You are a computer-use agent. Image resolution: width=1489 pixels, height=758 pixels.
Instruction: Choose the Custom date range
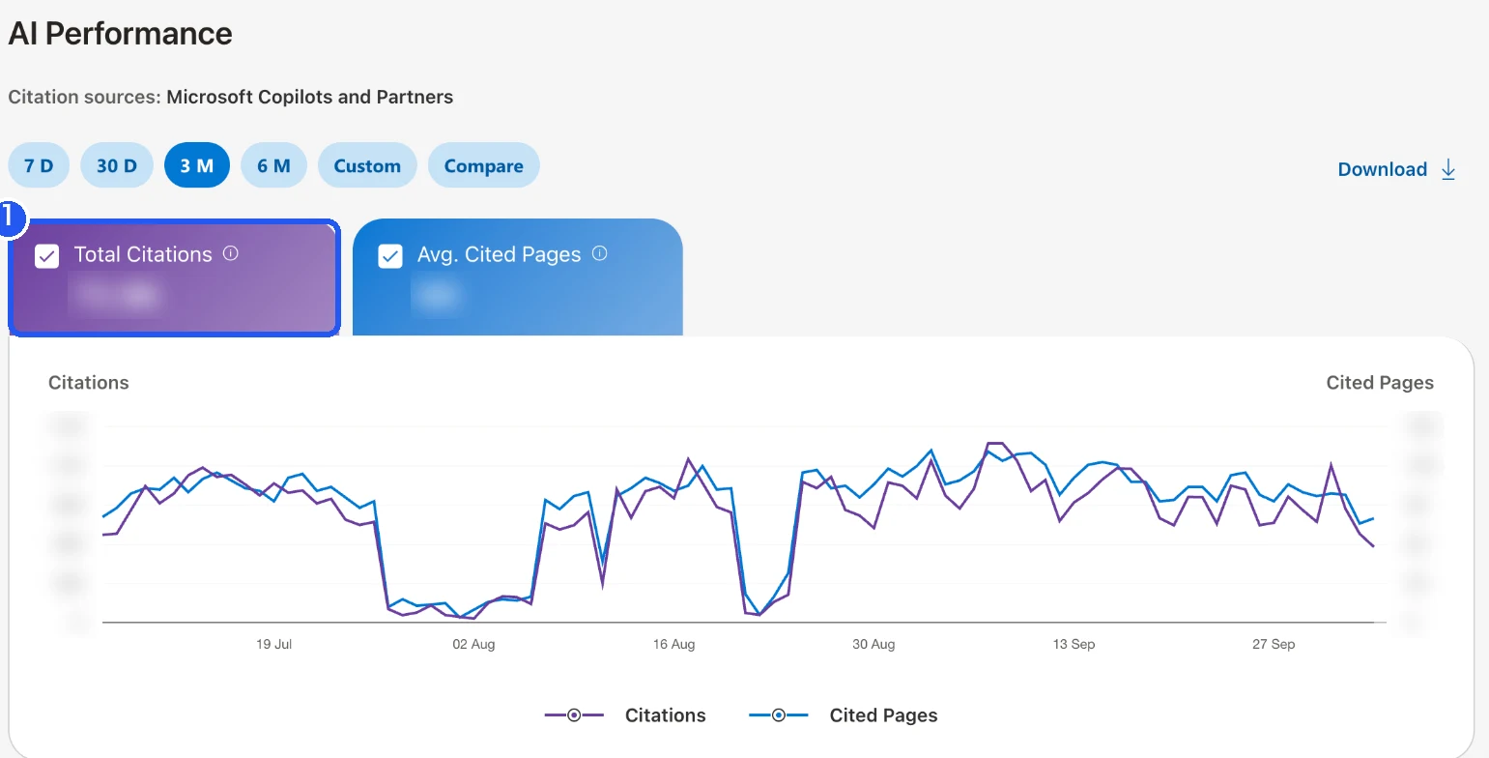coord(367,165)
